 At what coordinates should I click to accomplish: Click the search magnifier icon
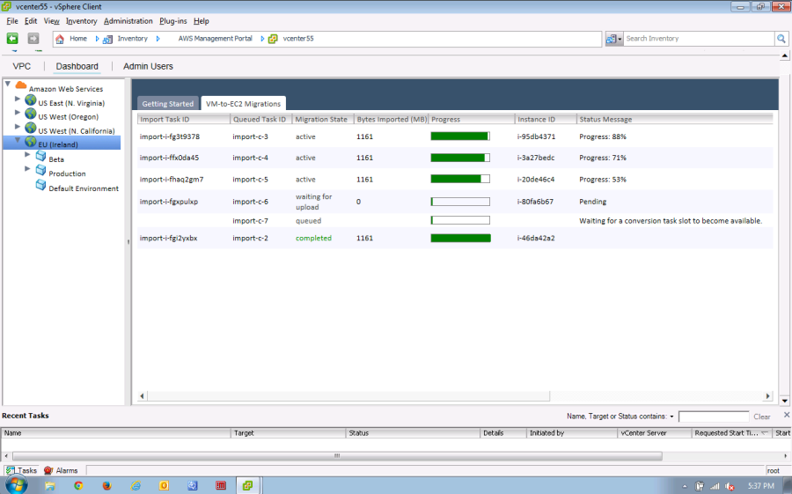pyautogui.click(x=781, y=39)
